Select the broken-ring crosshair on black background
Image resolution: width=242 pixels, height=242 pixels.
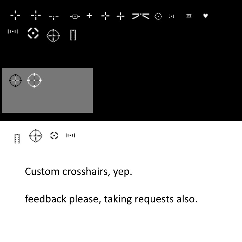[33, 33]
